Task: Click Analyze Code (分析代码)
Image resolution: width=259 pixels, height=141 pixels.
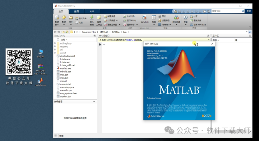Action: (x=129, y=16)
